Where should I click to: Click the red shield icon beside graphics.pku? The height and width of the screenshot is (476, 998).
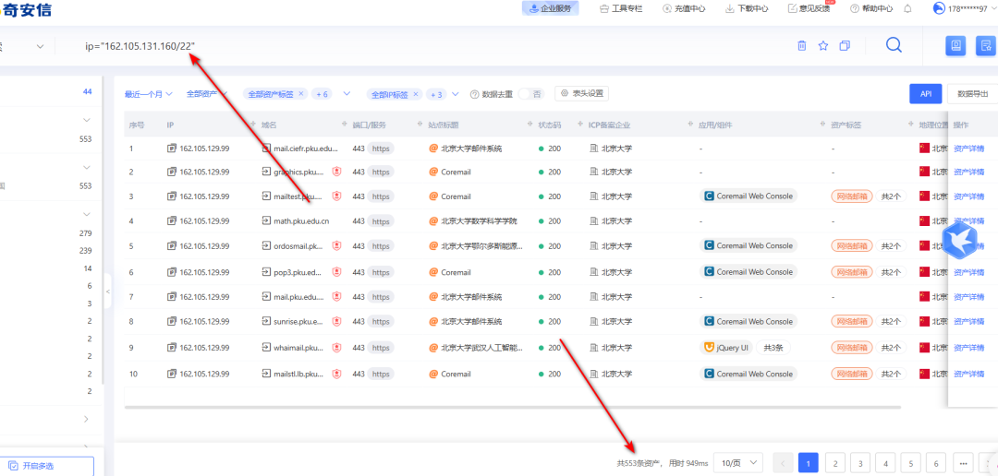coord(337,172)
